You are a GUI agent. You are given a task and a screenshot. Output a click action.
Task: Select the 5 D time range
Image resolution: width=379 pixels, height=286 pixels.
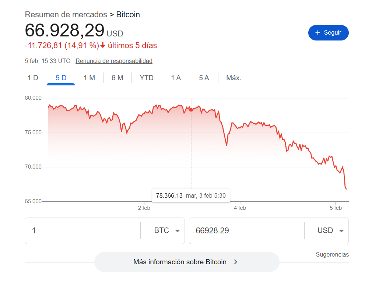click(61, 78)
